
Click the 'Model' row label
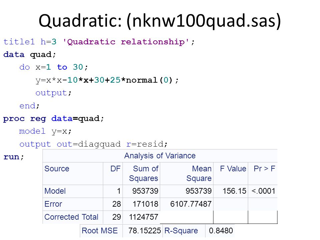(x=55, y=191)
